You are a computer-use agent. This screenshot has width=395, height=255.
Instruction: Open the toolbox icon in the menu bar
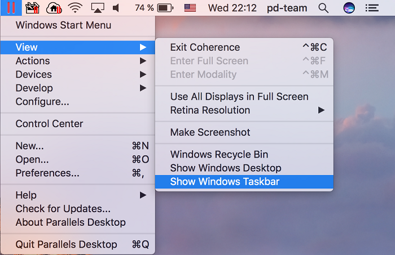click(32, 8)
